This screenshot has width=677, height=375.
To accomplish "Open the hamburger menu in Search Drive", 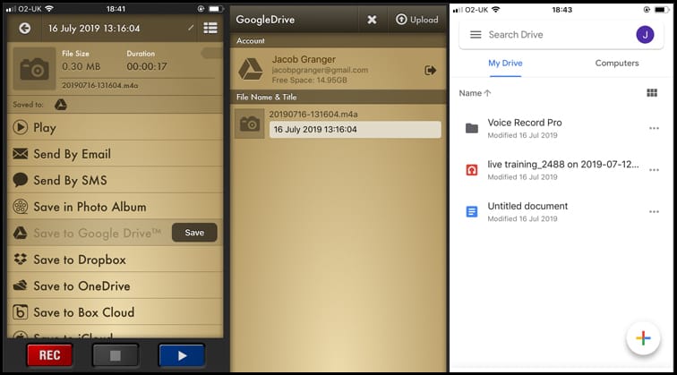I will pos(476,35).
